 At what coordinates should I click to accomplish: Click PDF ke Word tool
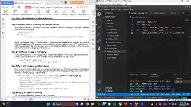coord(38,12)
